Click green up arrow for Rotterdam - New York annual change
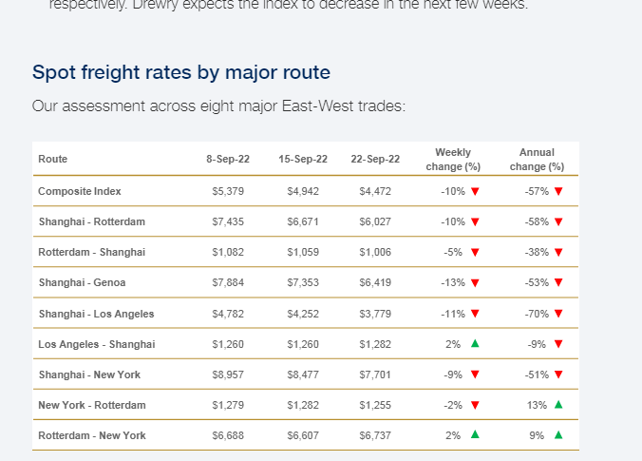The width and height of the screenshot is (642, 461). pos(558,434)
